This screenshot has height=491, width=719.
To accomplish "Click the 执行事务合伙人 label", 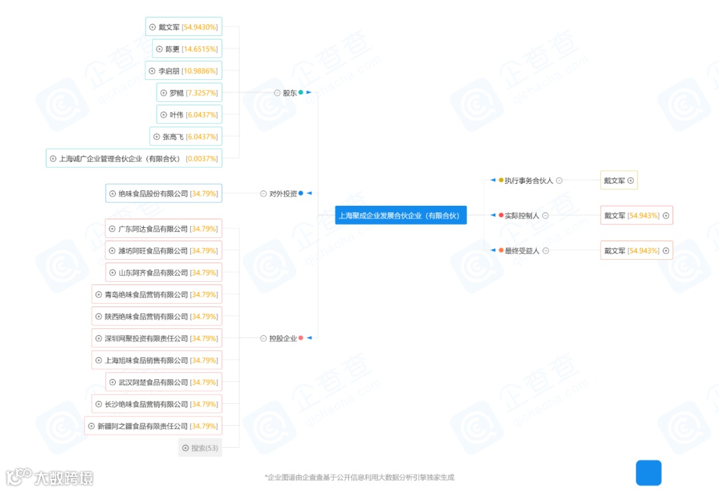I will (529, 181).
